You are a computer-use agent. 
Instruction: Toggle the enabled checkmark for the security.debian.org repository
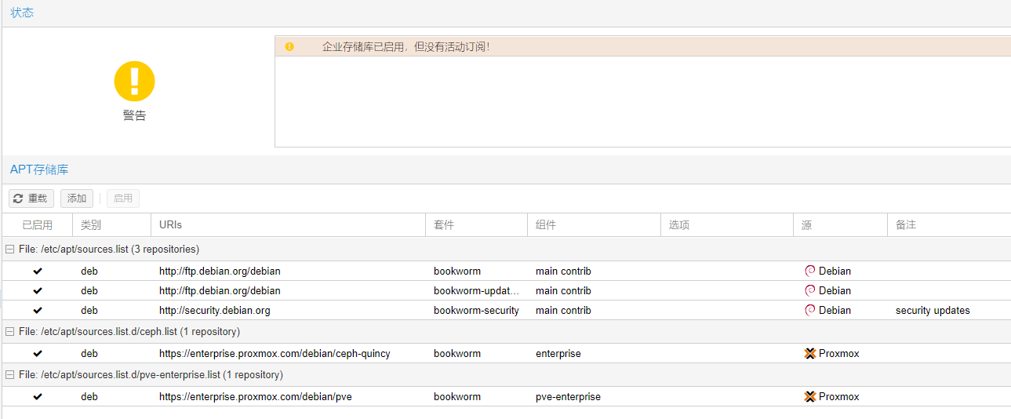pyautogui.click(x=38, y=310)
